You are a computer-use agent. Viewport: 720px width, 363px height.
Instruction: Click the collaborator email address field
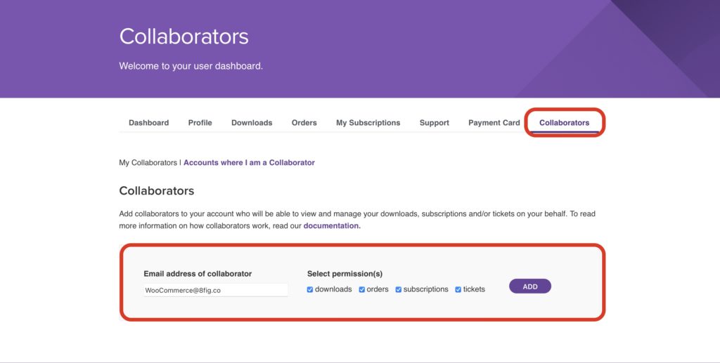[216, 290]
